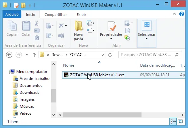Click the Copiar (copy) ribbon icon
188x128 pixels.
coord(12,26)
